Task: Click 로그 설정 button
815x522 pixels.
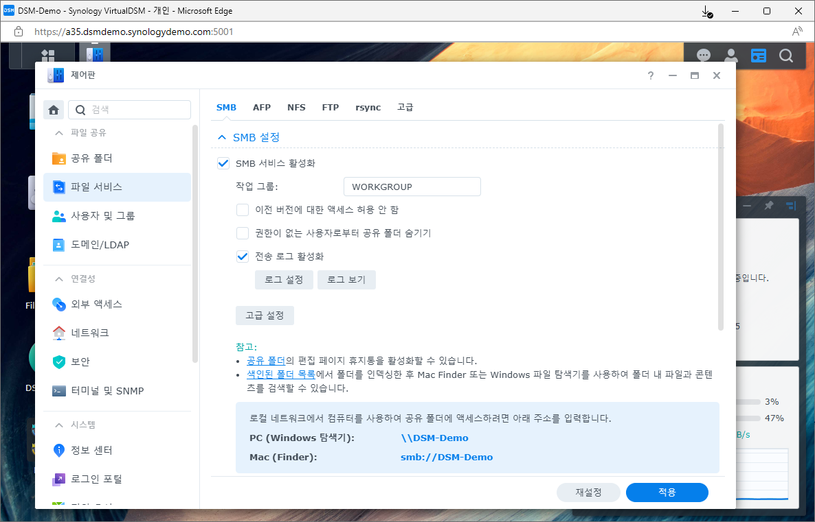Action: (x=284, y=280)
